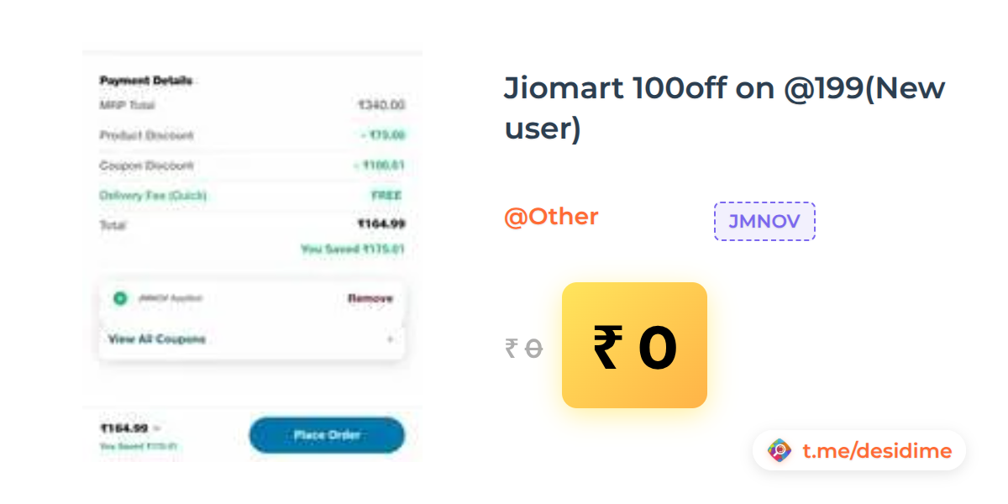Expand View All Coupons plus sign
The height and width of the screenshot is (504, 1008).
[x=390, y=339]
